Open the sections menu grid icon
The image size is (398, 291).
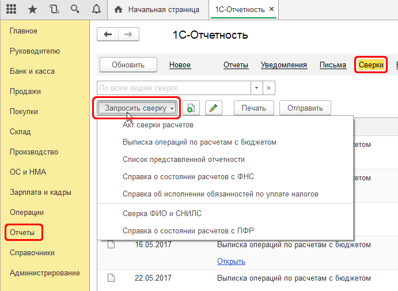pyautogui.click(x=11, y=9)
